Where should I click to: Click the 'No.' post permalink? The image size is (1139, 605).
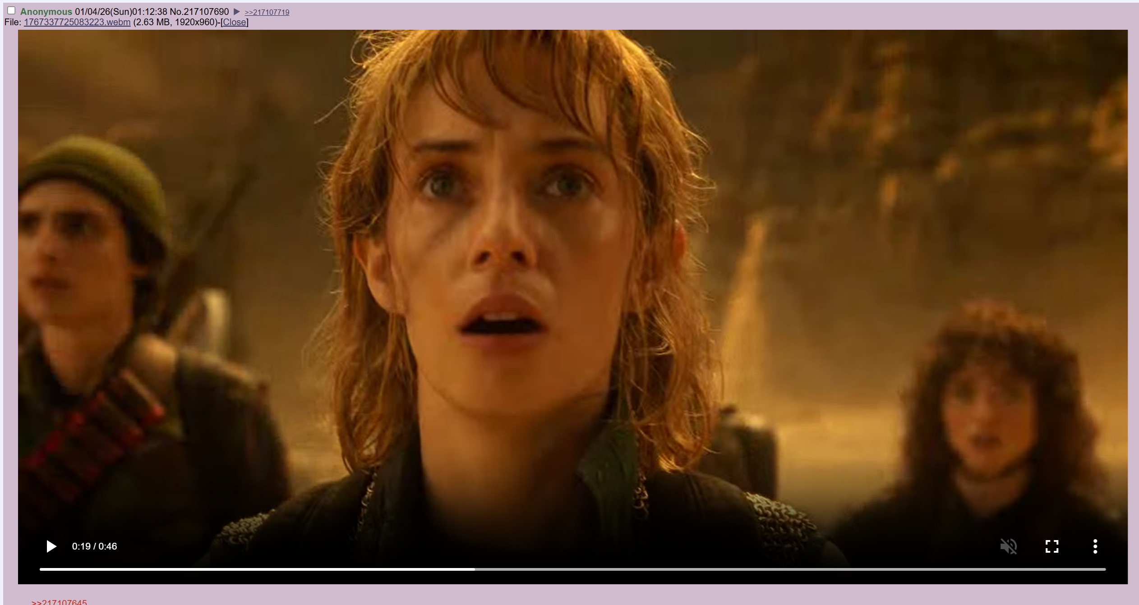pyautogui.click(x=176, y=12)
